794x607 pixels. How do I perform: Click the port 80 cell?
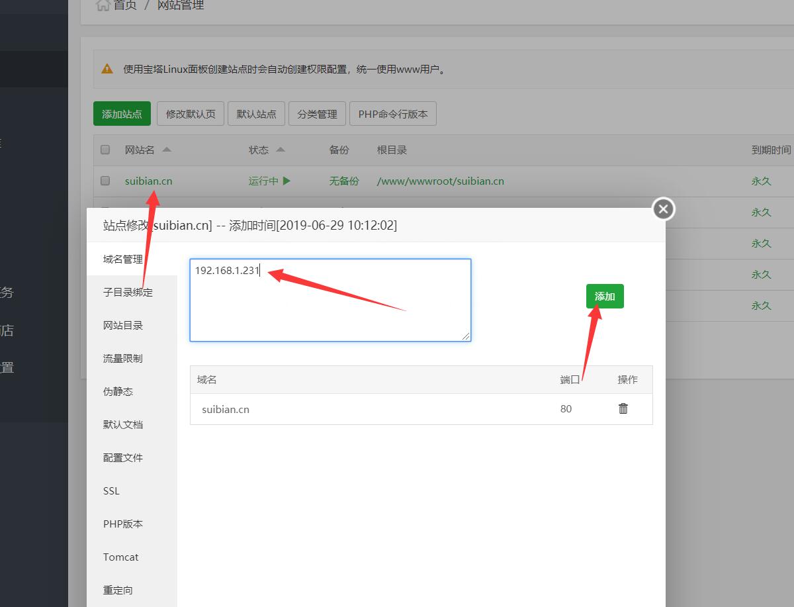pos(566,409)
